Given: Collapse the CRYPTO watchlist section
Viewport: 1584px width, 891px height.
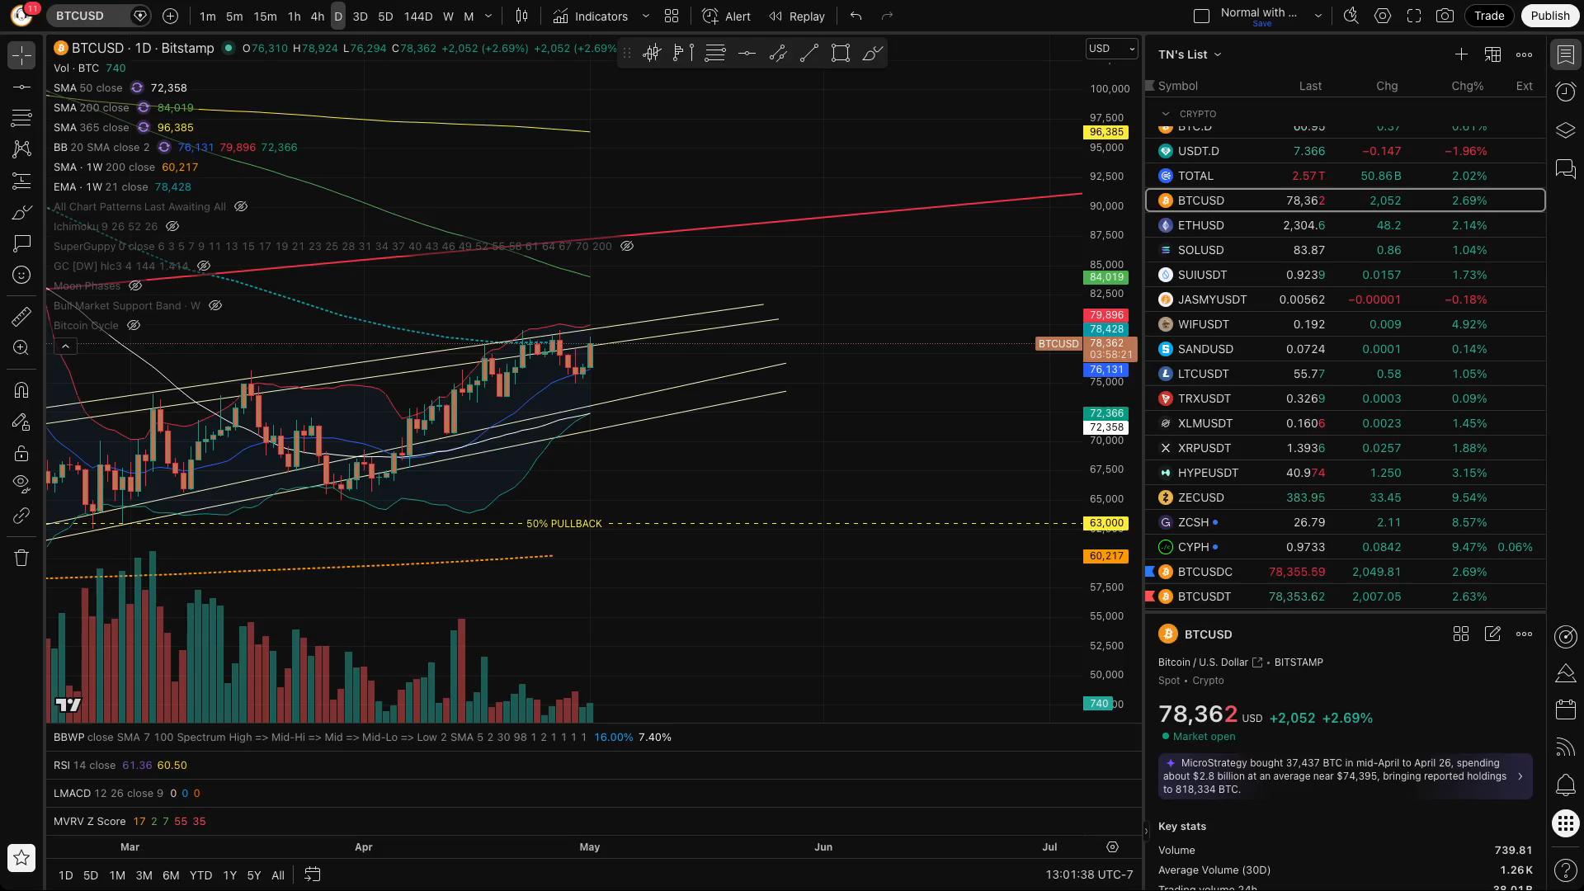Looking at the screenshot, I should click(1165, 114).
